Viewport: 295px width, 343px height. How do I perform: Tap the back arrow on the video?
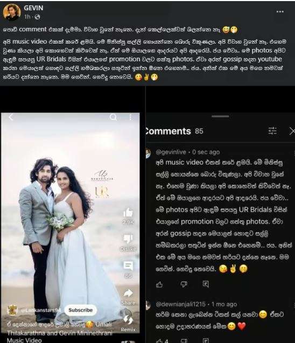tap(11, 117)
